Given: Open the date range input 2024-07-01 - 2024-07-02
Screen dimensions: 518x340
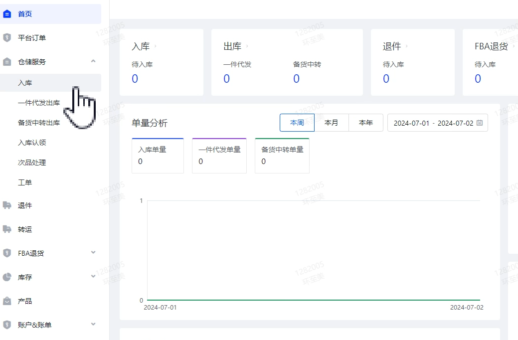Looking at the screenshot, I should coord(437,123).
